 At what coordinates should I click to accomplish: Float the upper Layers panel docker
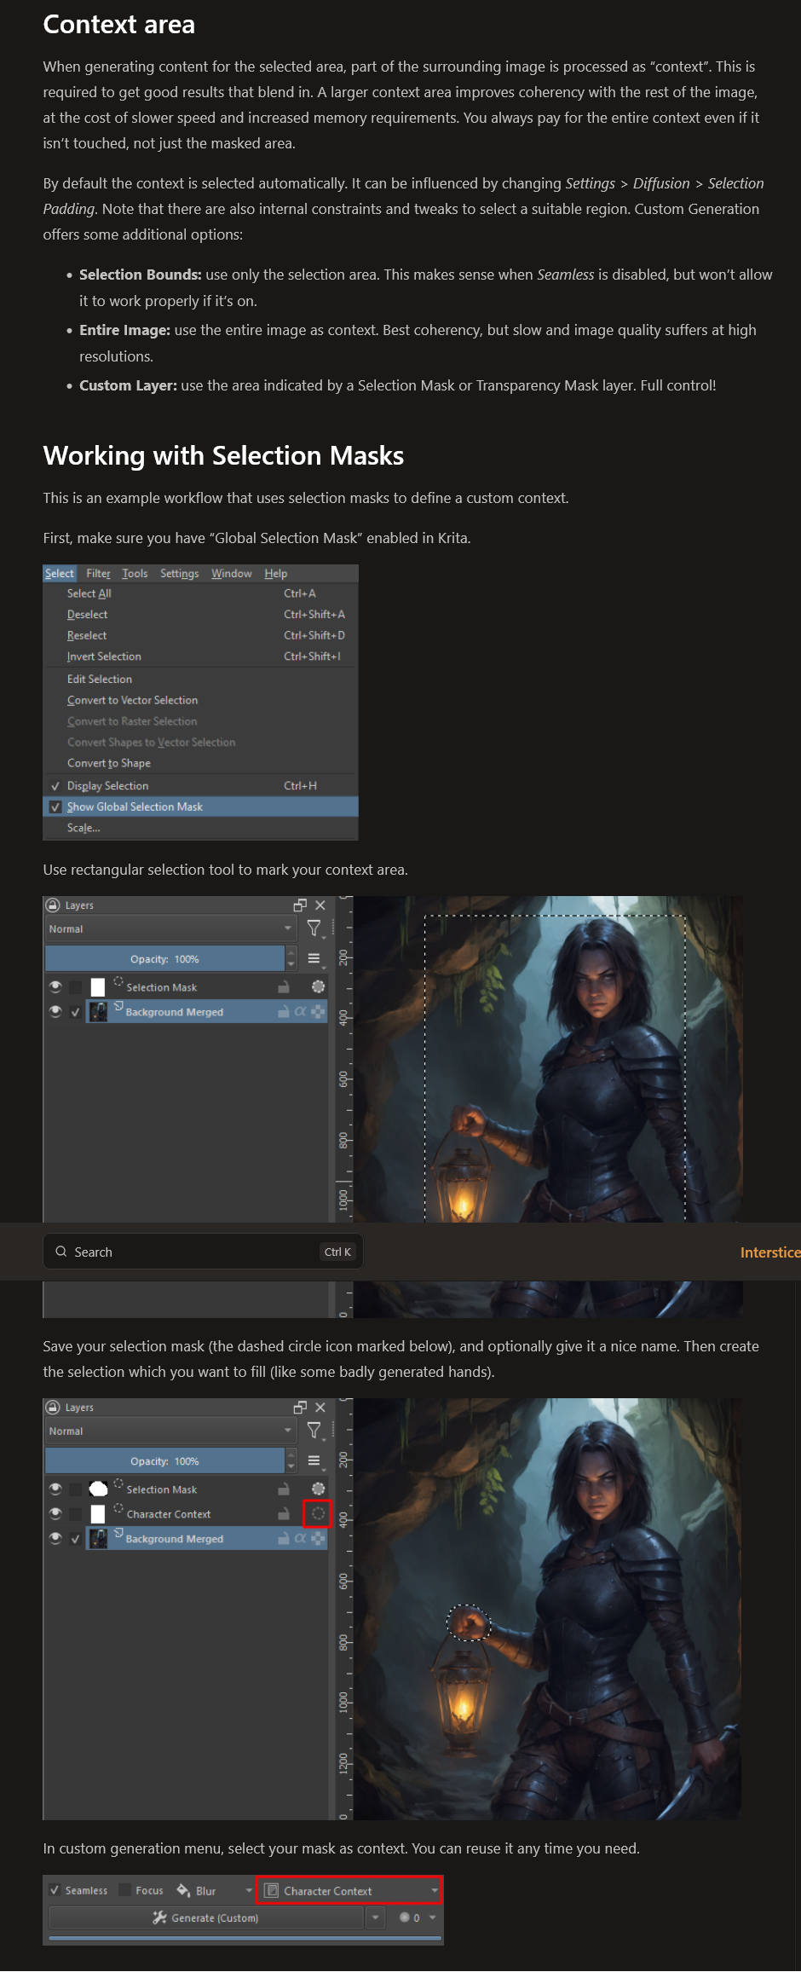coord(300,905)
